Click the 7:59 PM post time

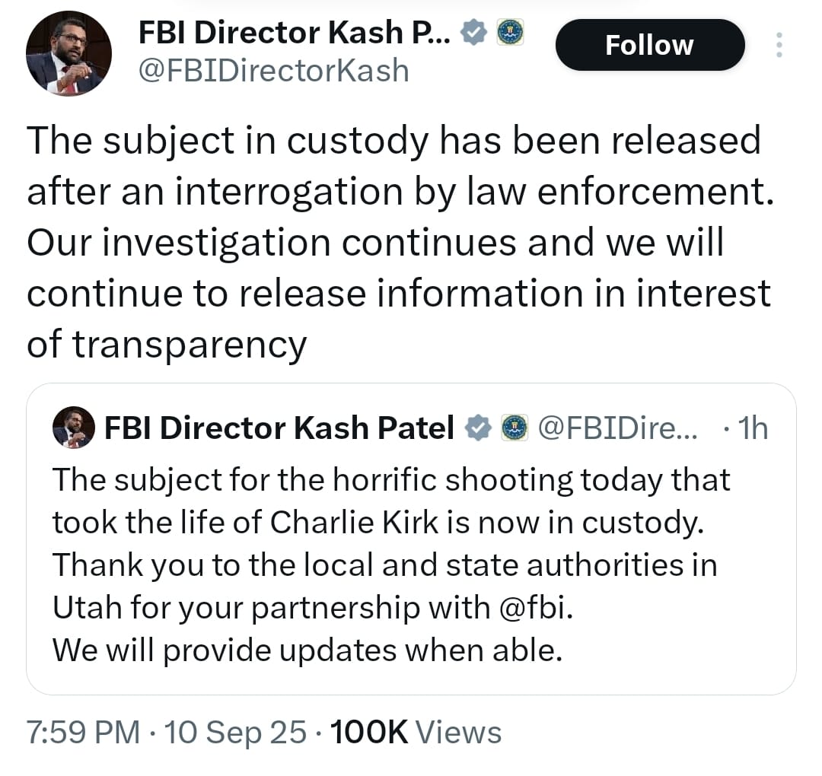pyautogui.click(x=84, y=732)
